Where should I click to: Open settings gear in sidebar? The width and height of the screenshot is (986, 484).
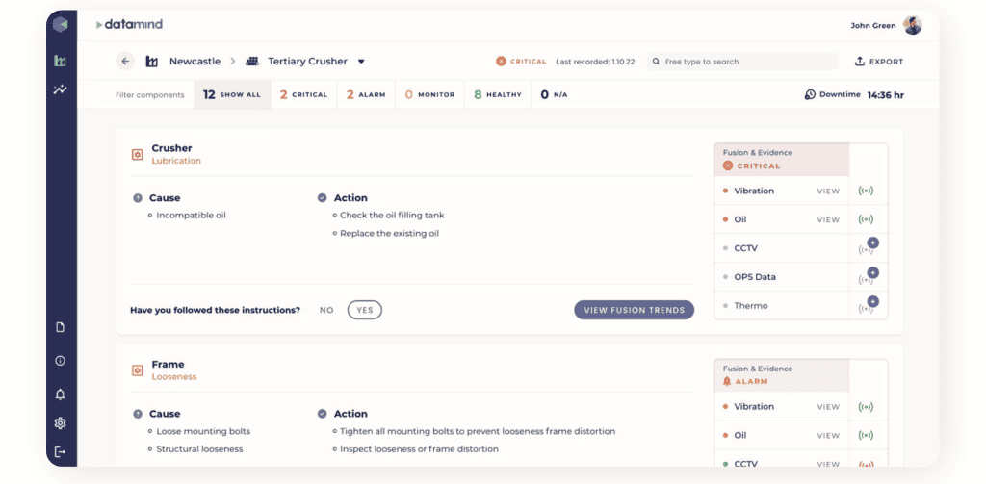point(61,423)
